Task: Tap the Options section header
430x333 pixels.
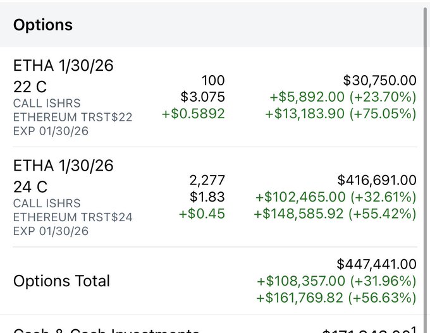Action: [43, 25]
